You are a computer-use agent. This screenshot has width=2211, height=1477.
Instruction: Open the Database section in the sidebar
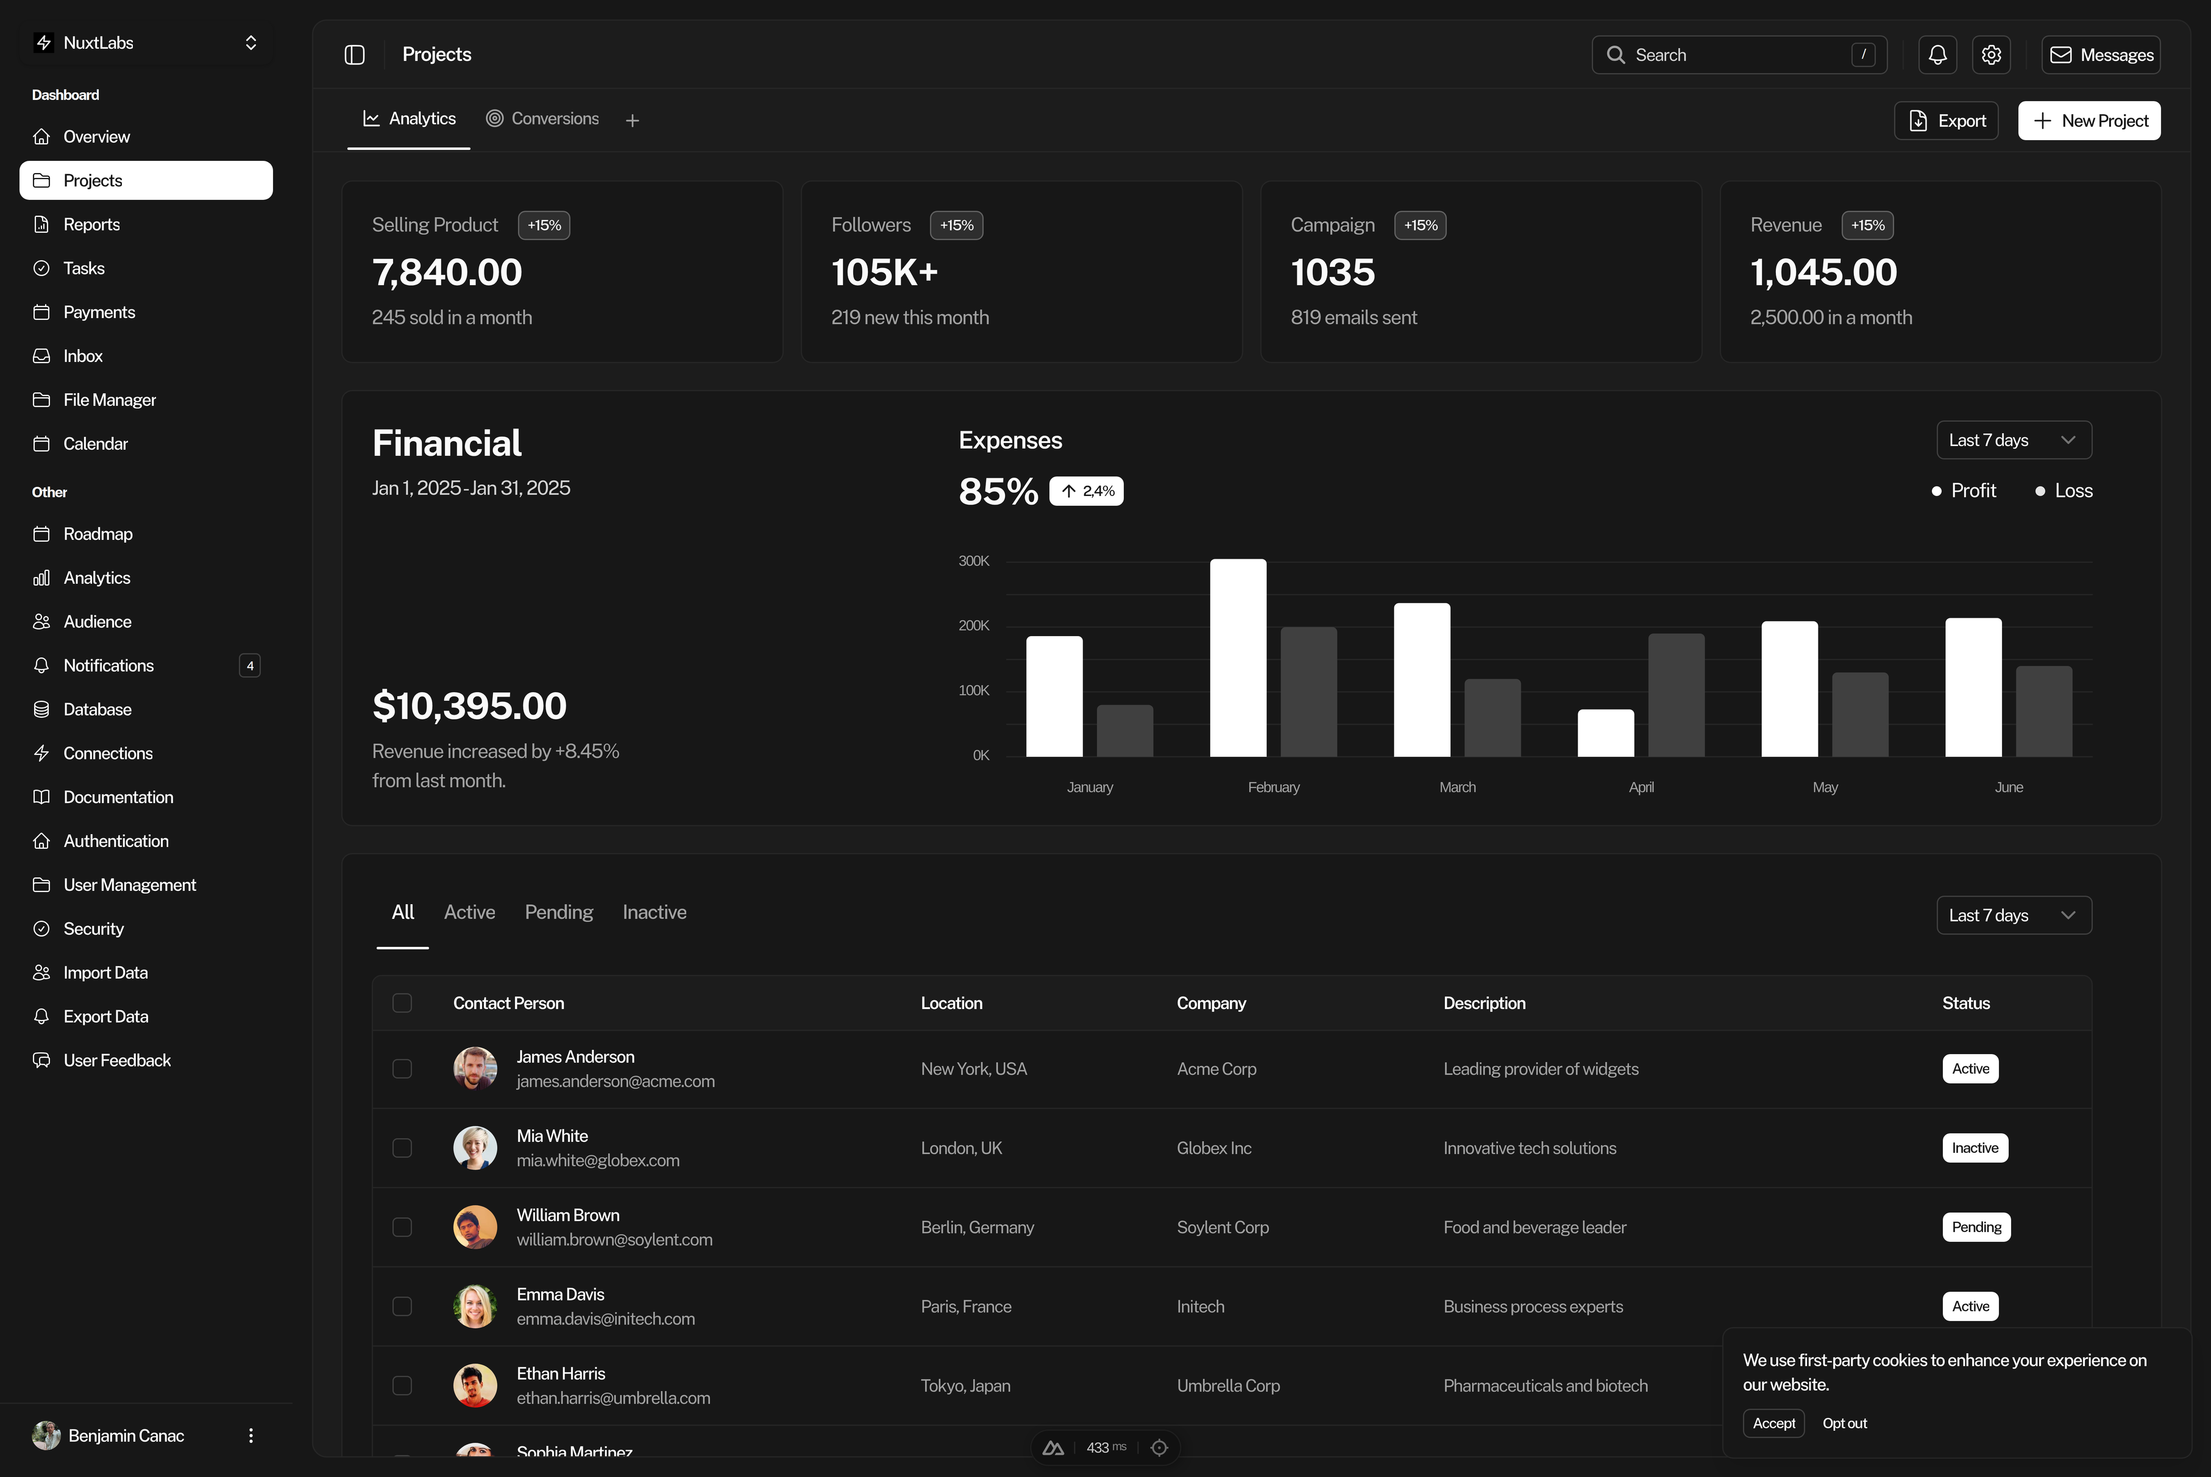pyautogui.click(x=97, y=709)
